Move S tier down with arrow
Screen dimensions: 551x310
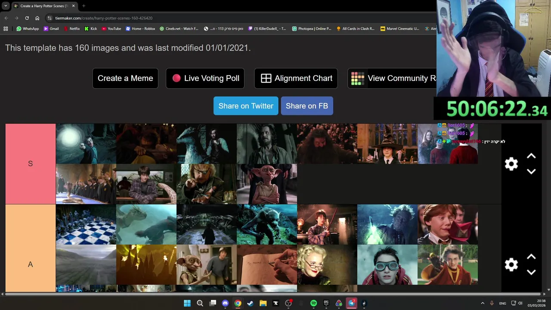point(531,171)
